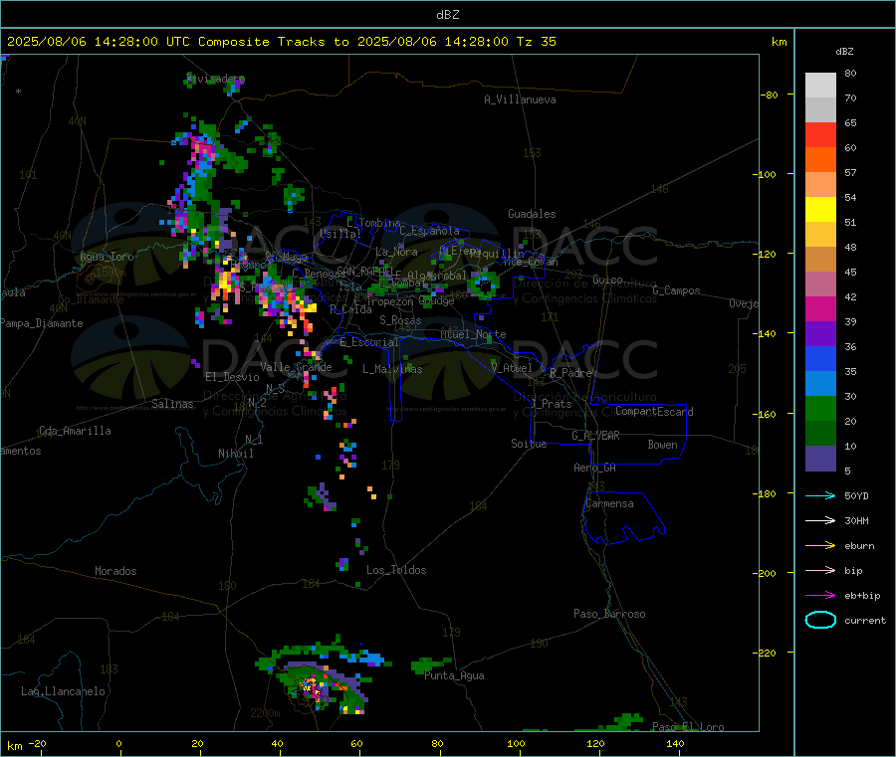Viewport: 896px width, 757px height.
Task: Click the 'Bowen' place label
Action: coord(663,445)
